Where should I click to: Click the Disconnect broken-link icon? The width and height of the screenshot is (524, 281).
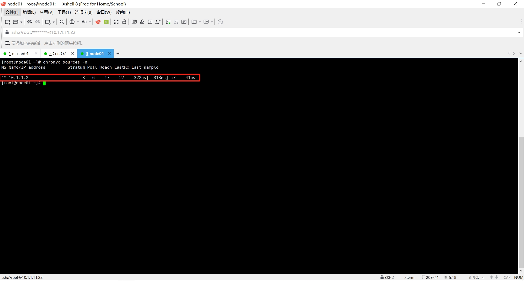[x=30, y=22]
